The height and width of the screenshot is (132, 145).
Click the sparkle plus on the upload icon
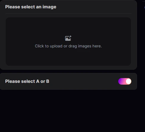pos(70,37)
